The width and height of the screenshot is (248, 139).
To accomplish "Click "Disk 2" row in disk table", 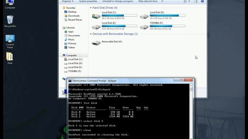I will coord(102,117).
